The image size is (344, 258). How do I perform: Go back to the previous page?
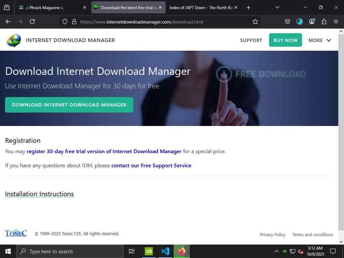pyautogui.click(x=8, y=21)
